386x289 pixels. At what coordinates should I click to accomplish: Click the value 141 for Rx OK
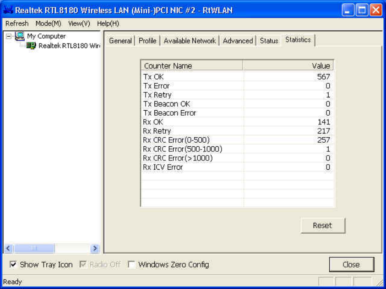(324, 122)
